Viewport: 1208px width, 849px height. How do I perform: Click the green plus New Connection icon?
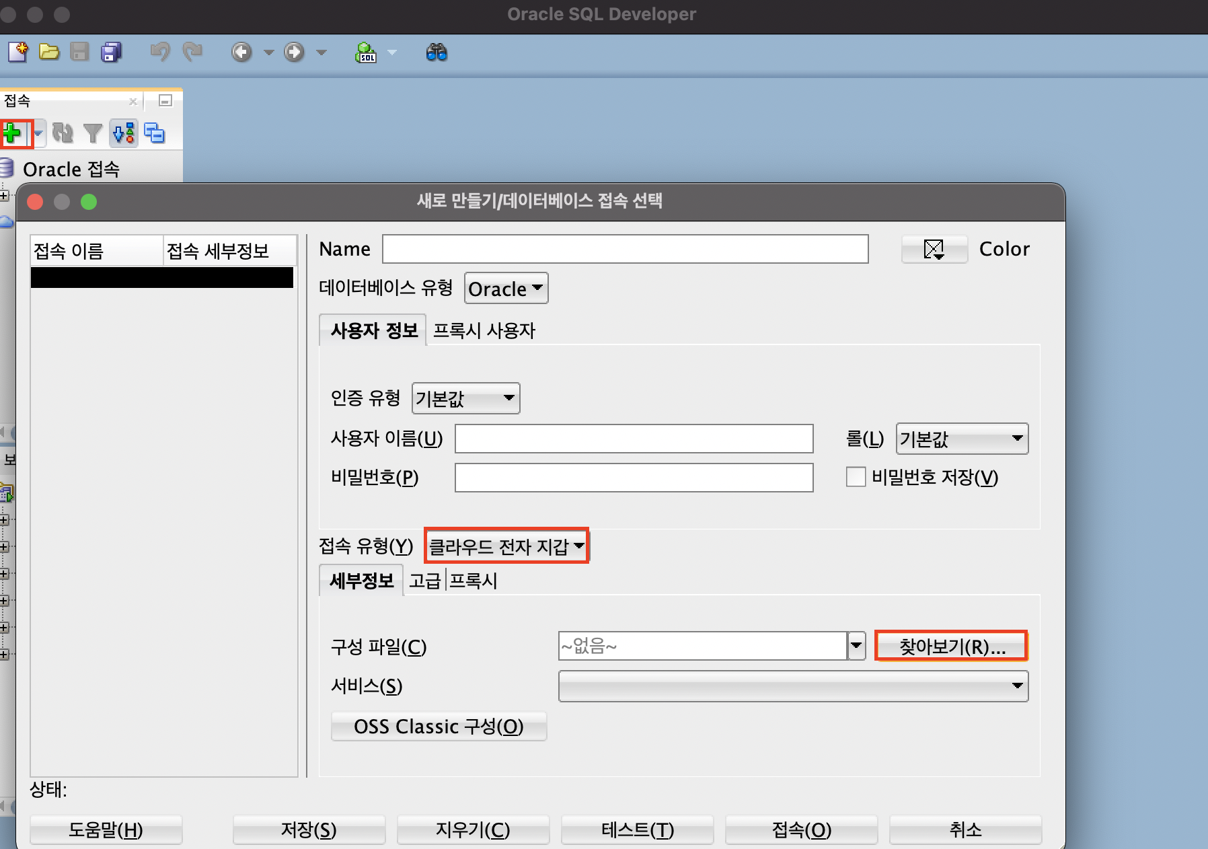(13, 133)
